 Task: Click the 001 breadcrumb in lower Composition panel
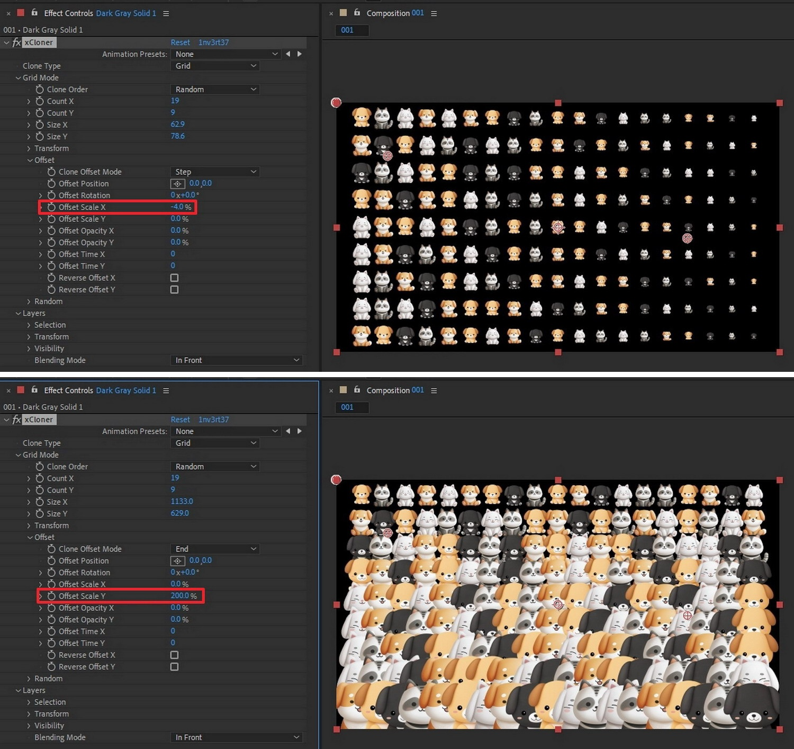point(347,407)
